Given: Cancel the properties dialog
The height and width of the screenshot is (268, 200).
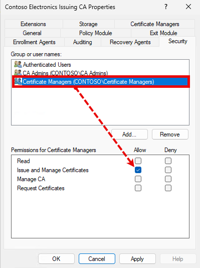Looking at the screenshot, I should (x=97, y=259).
